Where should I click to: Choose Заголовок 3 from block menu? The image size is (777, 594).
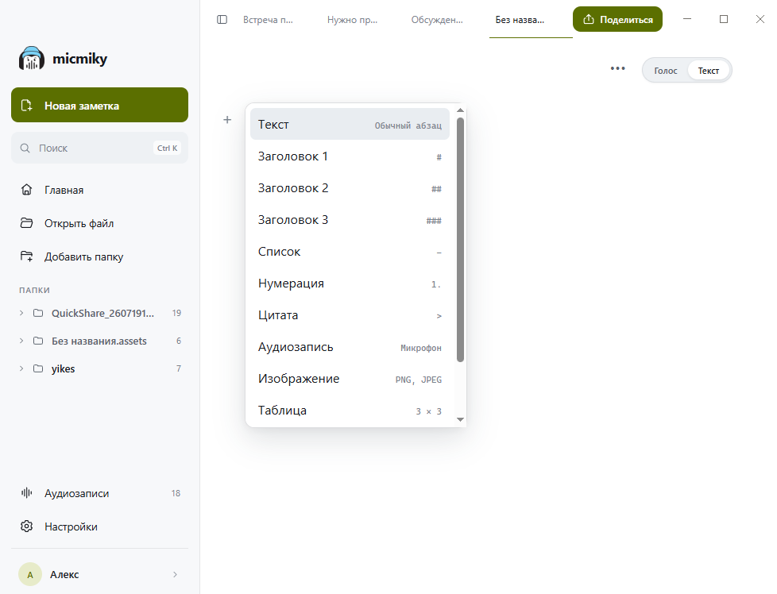tap(350, 219)
